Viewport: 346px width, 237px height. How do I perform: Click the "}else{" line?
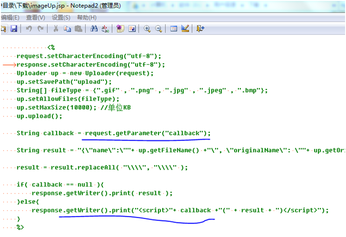[x=28, y=202]
